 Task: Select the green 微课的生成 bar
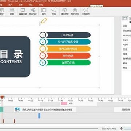pos(68,63)
